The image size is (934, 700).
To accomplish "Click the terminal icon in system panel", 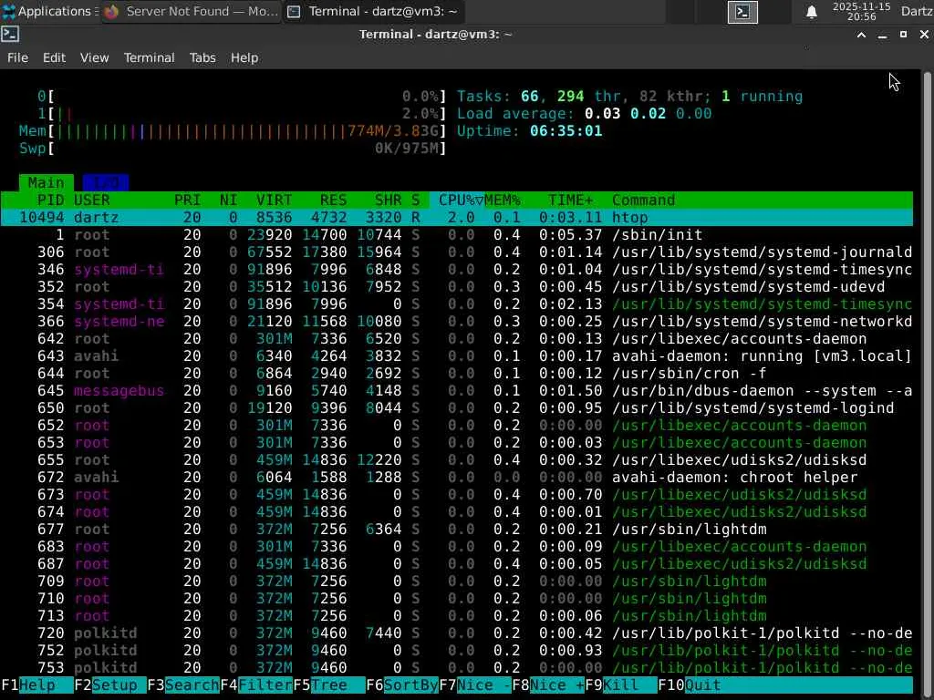I will point(742,12).
